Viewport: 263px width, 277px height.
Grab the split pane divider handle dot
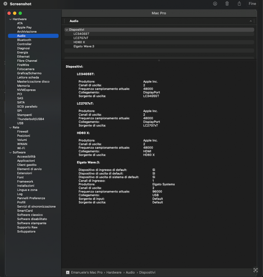click(159, 60)
